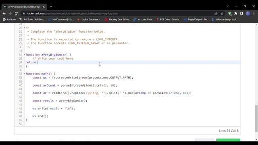Screen dimensions: 258x145
Task: Click the green submit button at bottom
Action: (x=228, y=140)
